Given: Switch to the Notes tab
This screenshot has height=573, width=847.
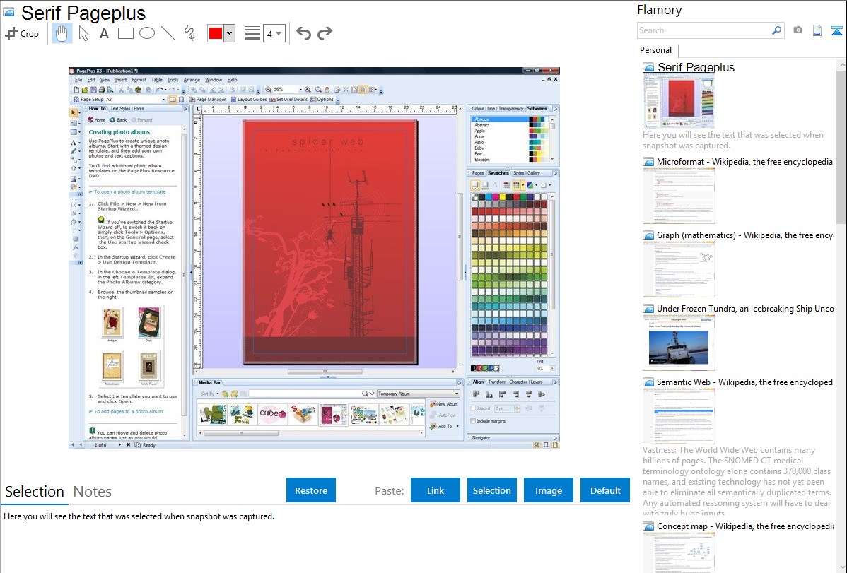Looking at the screenshot, I should tap(93, 492).
